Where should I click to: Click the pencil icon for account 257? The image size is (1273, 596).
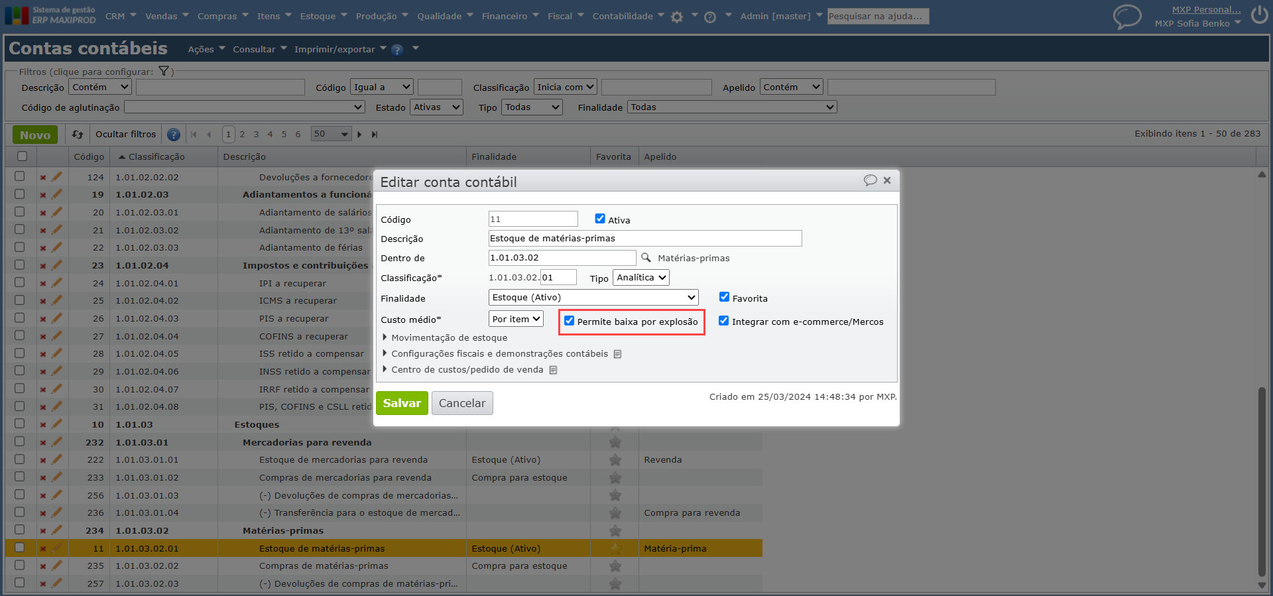pyautogui.click(x=57, y=583)
